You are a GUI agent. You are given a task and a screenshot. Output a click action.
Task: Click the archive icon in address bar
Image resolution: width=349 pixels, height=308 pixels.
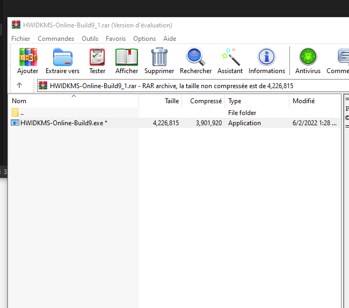[x=43, y=85]
